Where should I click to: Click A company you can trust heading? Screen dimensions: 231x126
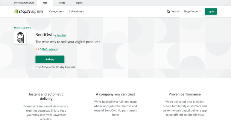[115, 94]
